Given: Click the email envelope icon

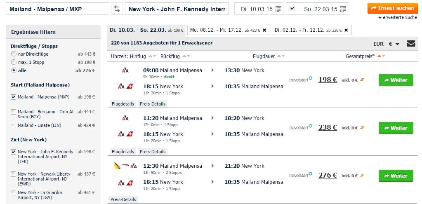Looking at the screenshot, I should click(411, 44).
